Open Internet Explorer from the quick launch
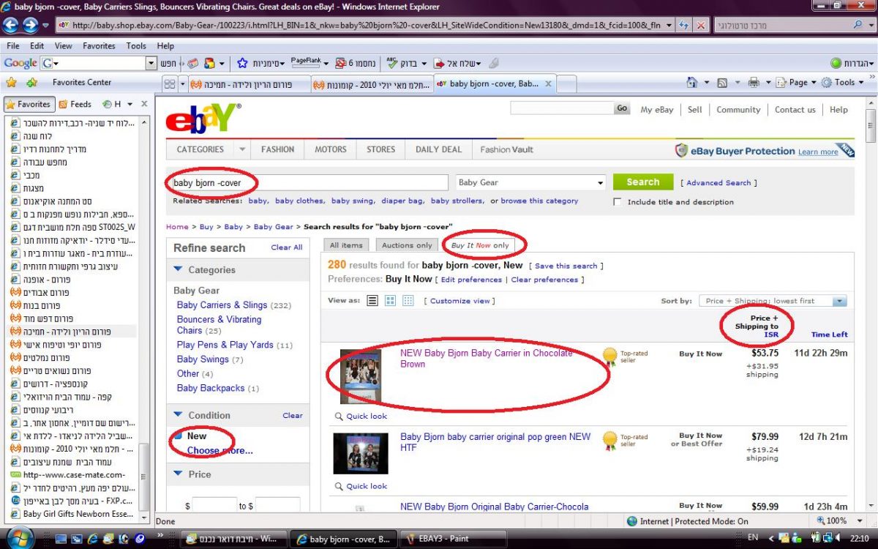Viewport: 878px width, 549px height. click(93, 539)
